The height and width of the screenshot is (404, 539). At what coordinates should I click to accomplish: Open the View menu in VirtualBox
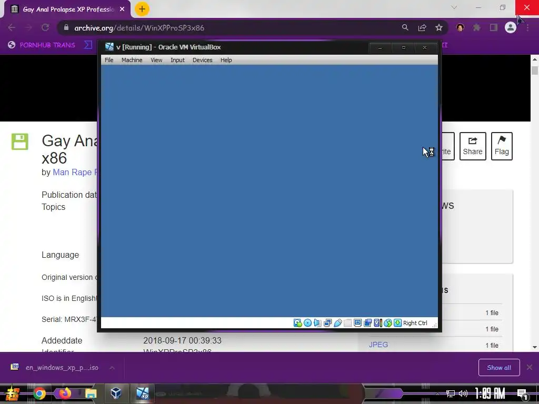click(156, 60)
